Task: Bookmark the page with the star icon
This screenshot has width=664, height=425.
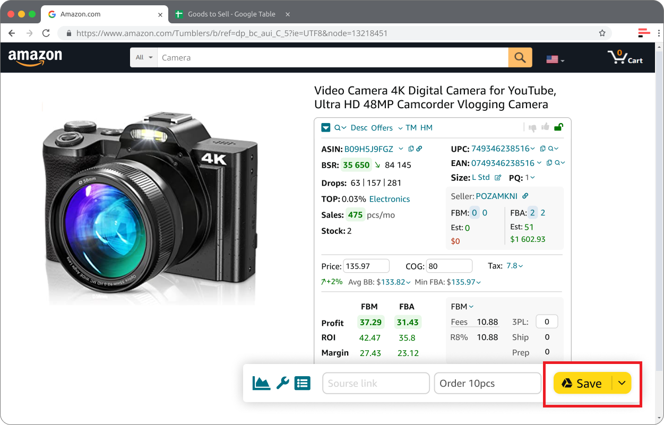Action: pyautogui.click(x=602, y=33)
